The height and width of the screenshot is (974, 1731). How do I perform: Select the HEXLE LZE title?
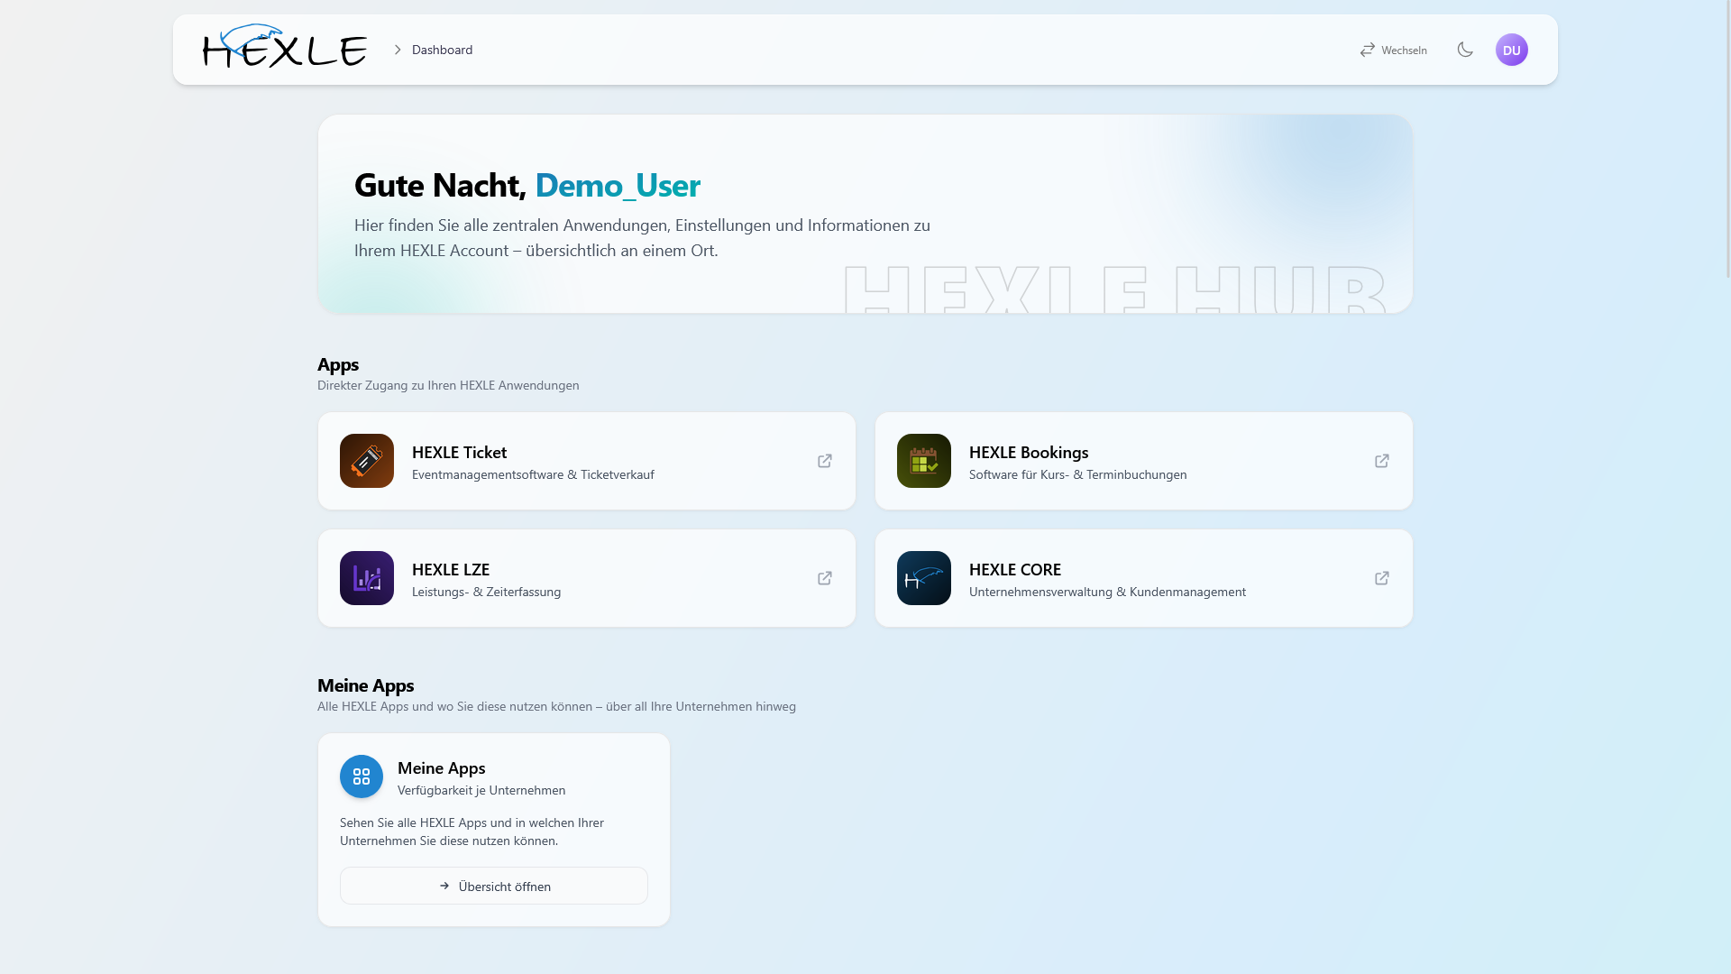coord(451,569)
